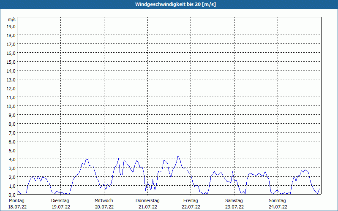Click the chart title 'Windgeschwindigkeit bis 20 [m/s]'
338x211 pixels.
(169, 4)
